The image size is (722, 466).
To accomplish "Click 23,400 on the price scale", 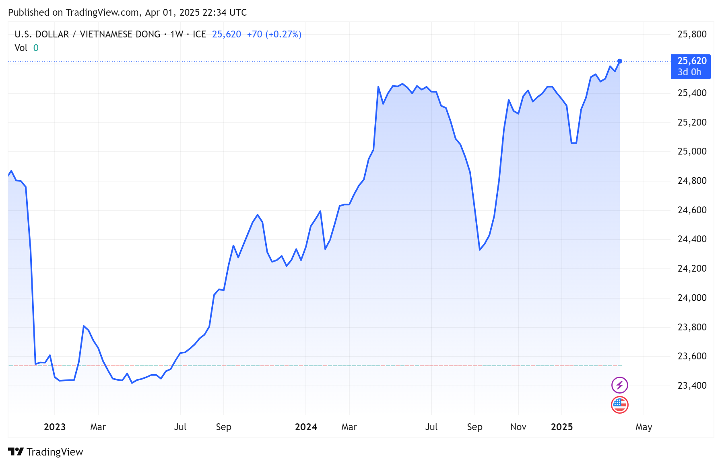I will [691, 385].
